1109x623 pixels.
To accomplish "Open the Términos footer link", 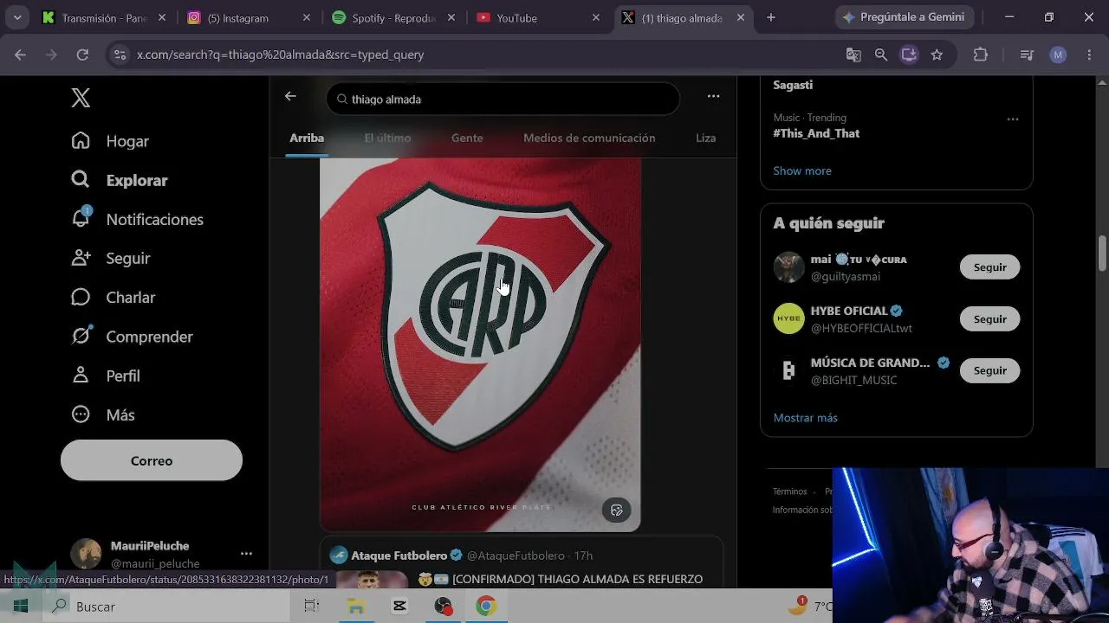I will tap(789, 491).
